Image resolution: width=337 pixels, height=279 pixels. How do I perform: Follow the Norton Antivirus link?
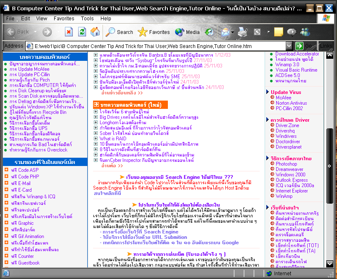[x=291, y=103]
